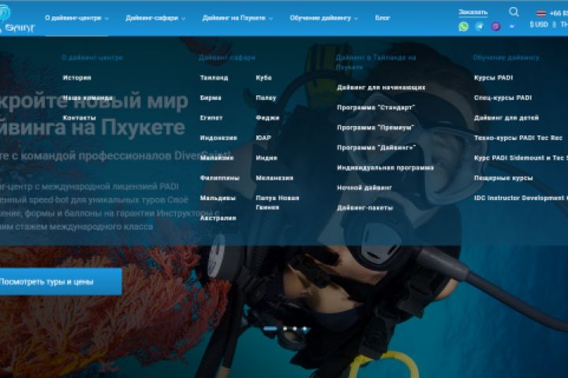Viewport: 568px width, 378px height.
Task: Choose 'Меланезия' safari destination
Action: [x=275, y=178]
